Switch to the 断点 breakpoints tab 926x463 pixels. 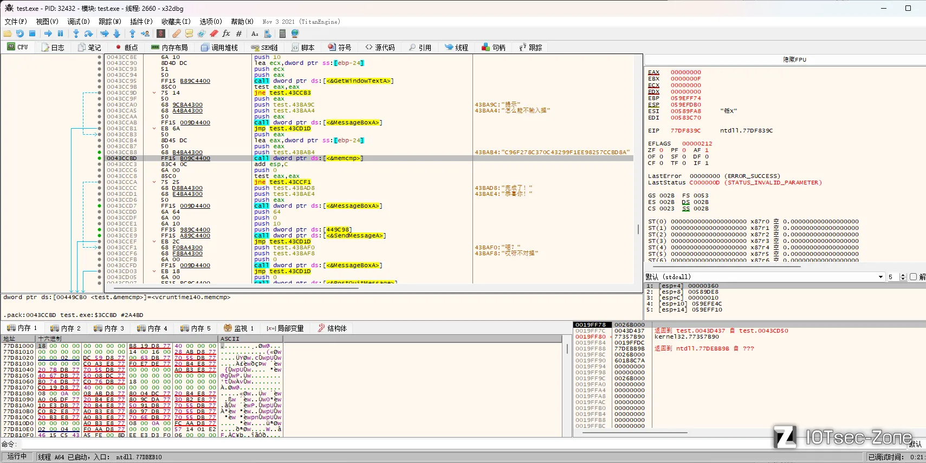(x=127, y=48)
